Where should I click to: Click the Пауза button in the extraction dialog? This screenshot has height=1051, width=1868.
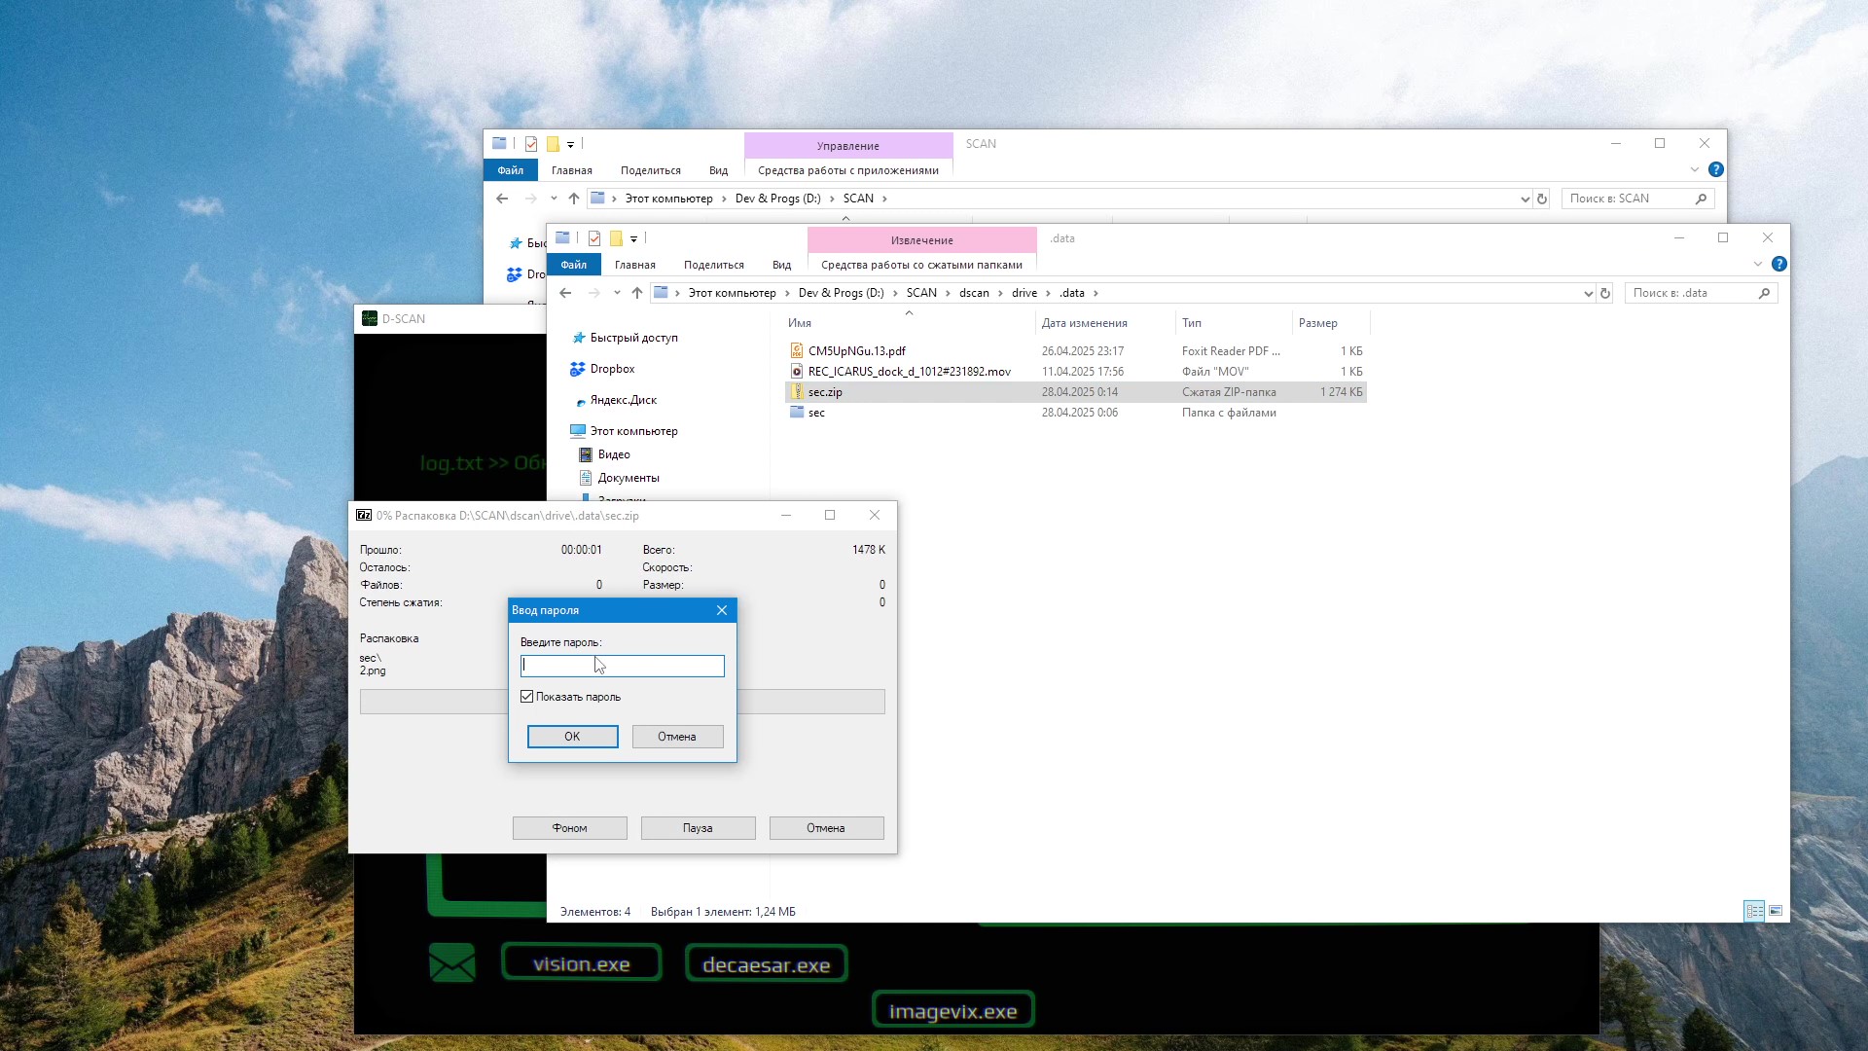[x=698, y=828]
